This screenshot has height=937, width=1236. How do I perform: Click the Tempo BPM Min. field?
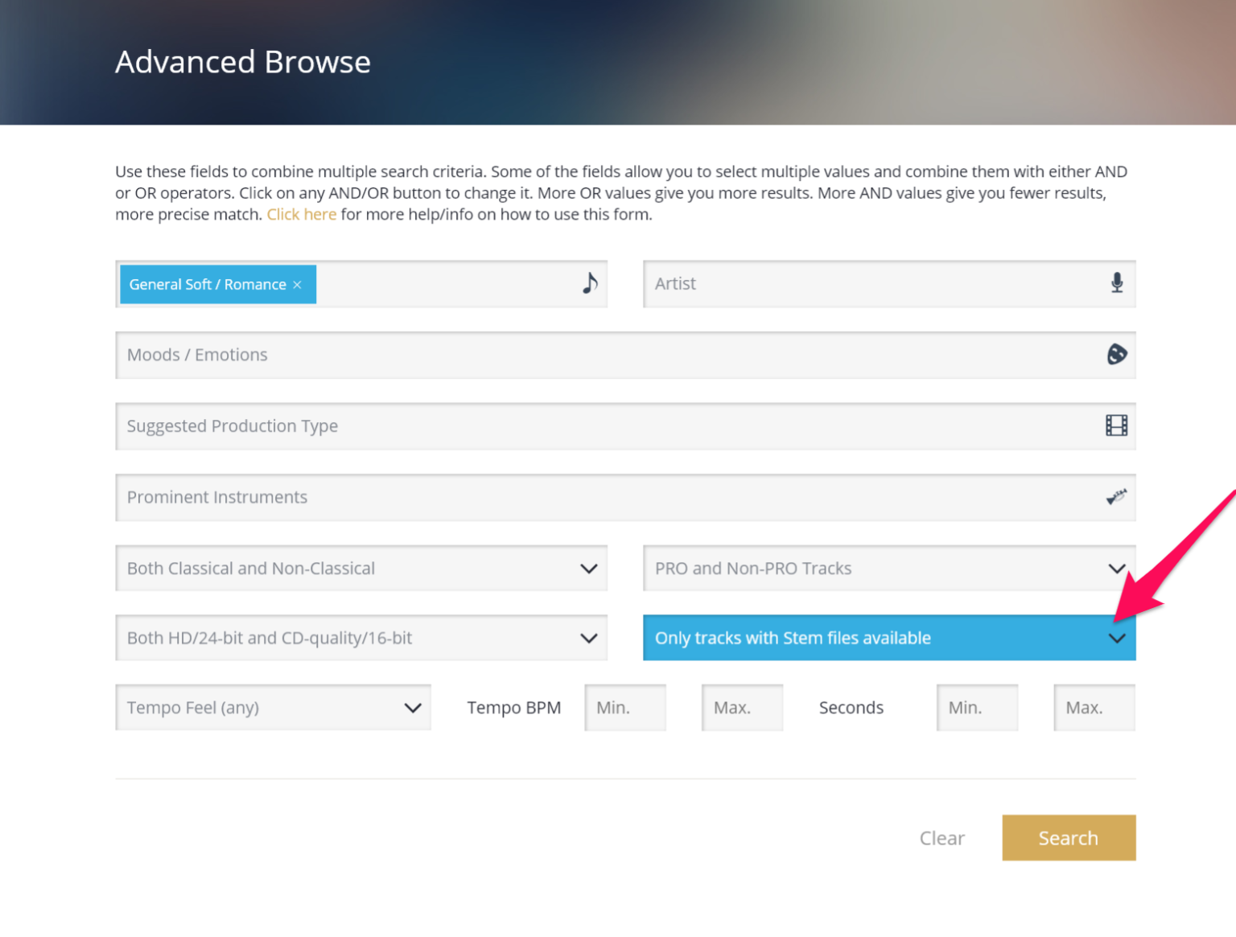pos(625,708)
